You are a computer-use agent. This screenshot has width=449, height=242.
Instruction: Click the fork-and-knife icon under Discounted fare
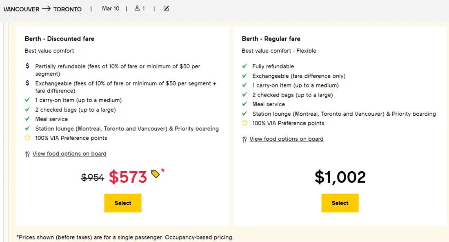click(x=27, y=154)
